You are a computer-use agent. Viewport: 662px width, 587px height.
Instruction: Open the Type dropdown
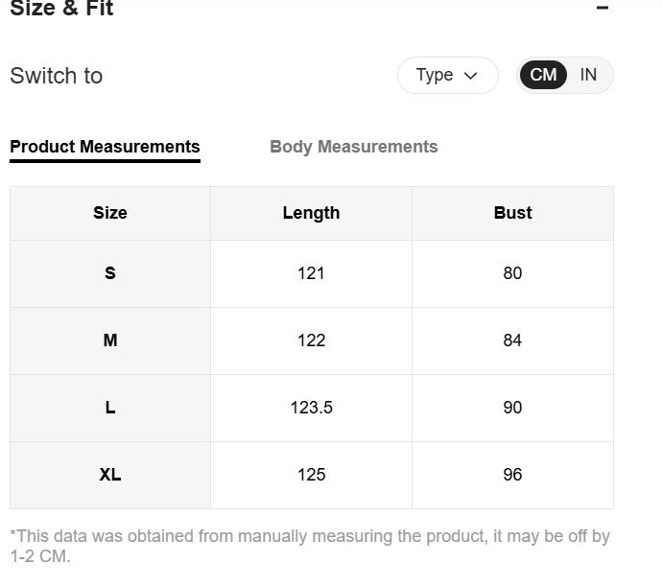click(x=447, y=76)
